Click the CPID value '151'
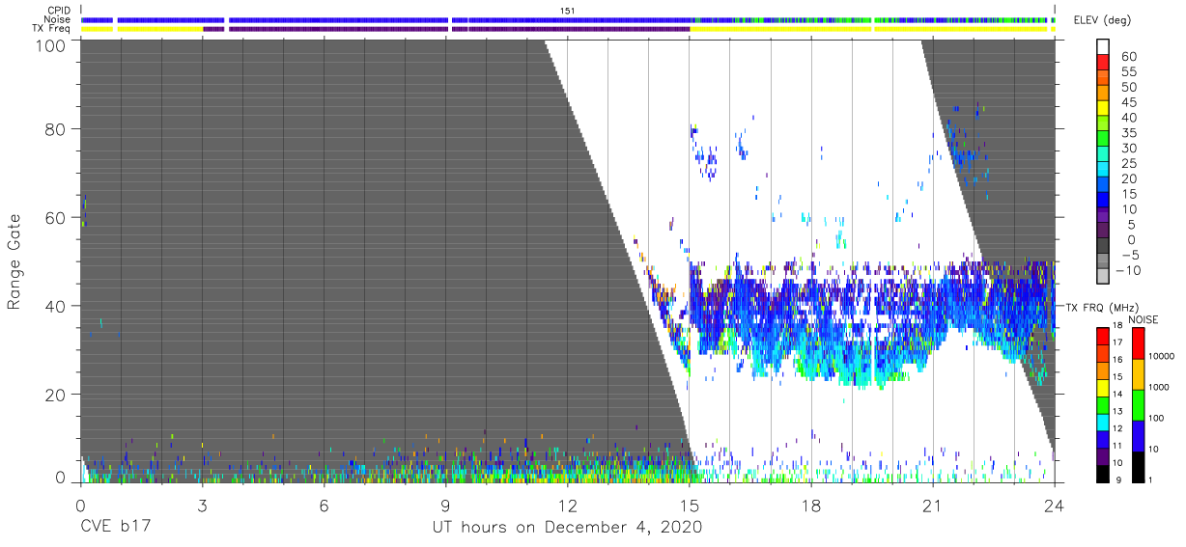 click(x=568, y=10)
